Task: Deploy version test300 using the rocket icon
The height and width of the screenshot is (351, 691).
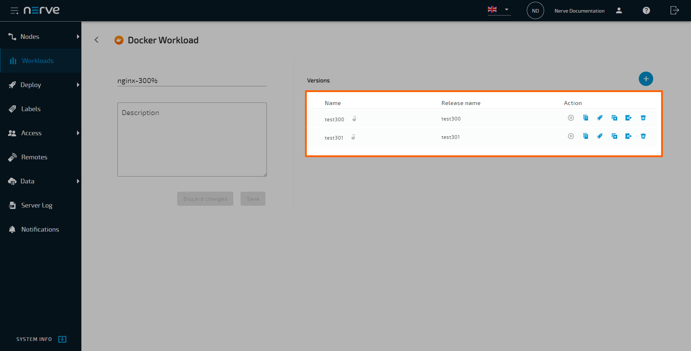Action: (600, 118)
